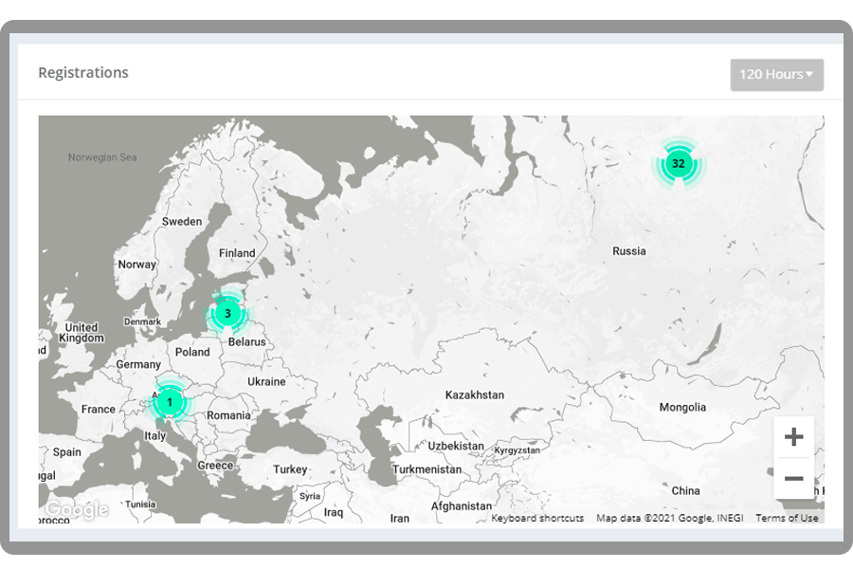Zoom in using the plus control
Viewport: 853px width, 569px height.
[x=794, y=436]
